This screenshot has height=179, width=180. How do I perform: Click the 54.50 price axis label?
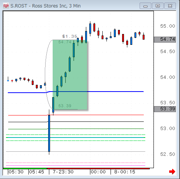168,52
